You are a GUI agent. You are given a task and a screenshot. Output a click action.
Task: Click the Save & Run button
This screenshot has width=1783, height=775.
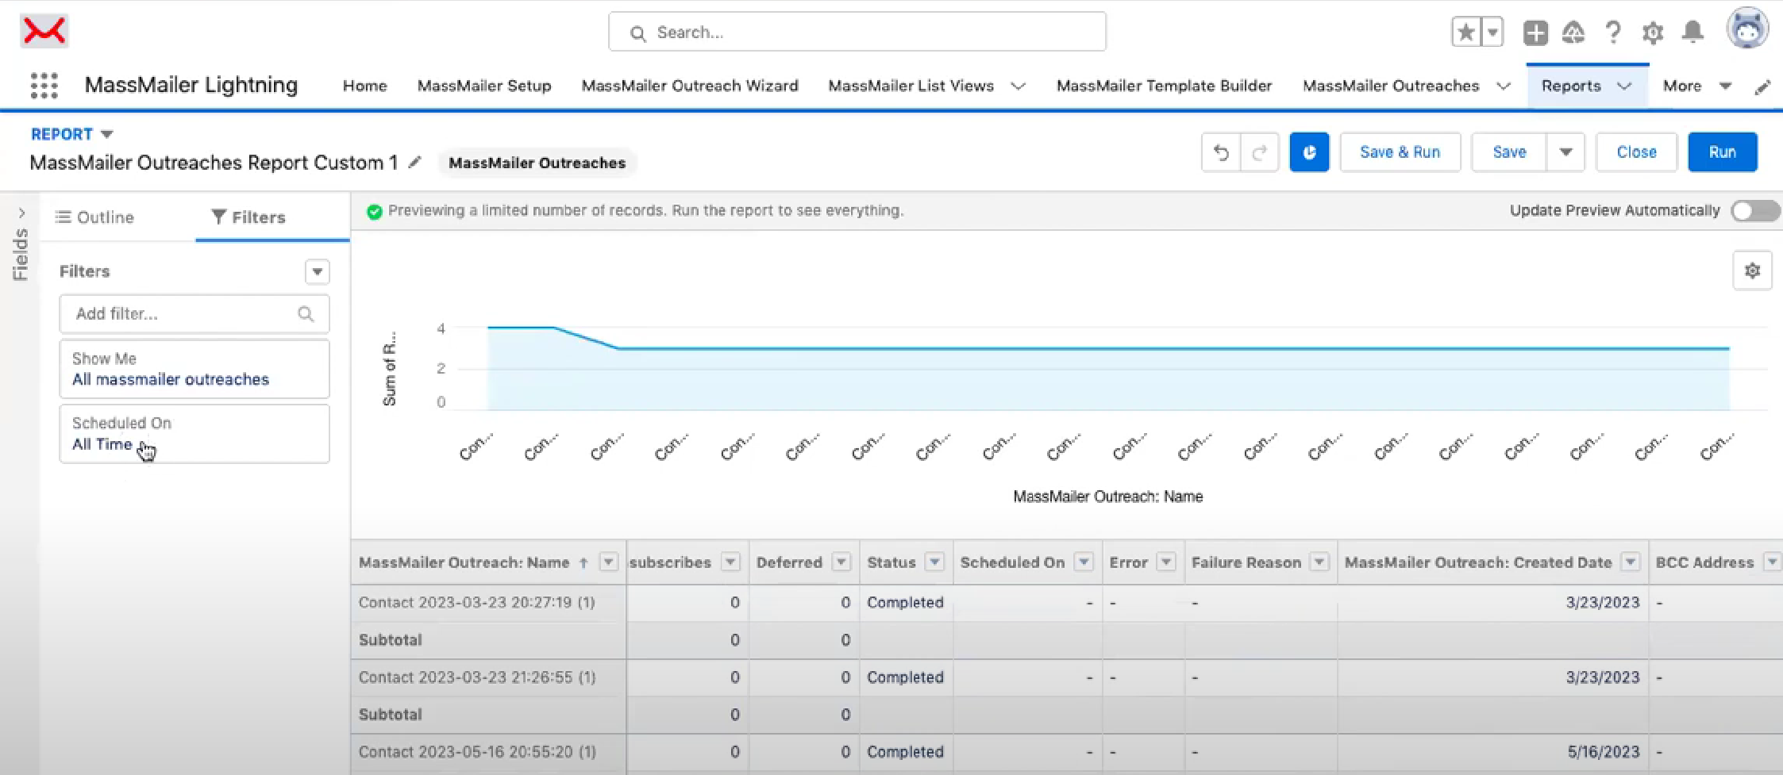pyautogui.click(x=1400, y=152)
